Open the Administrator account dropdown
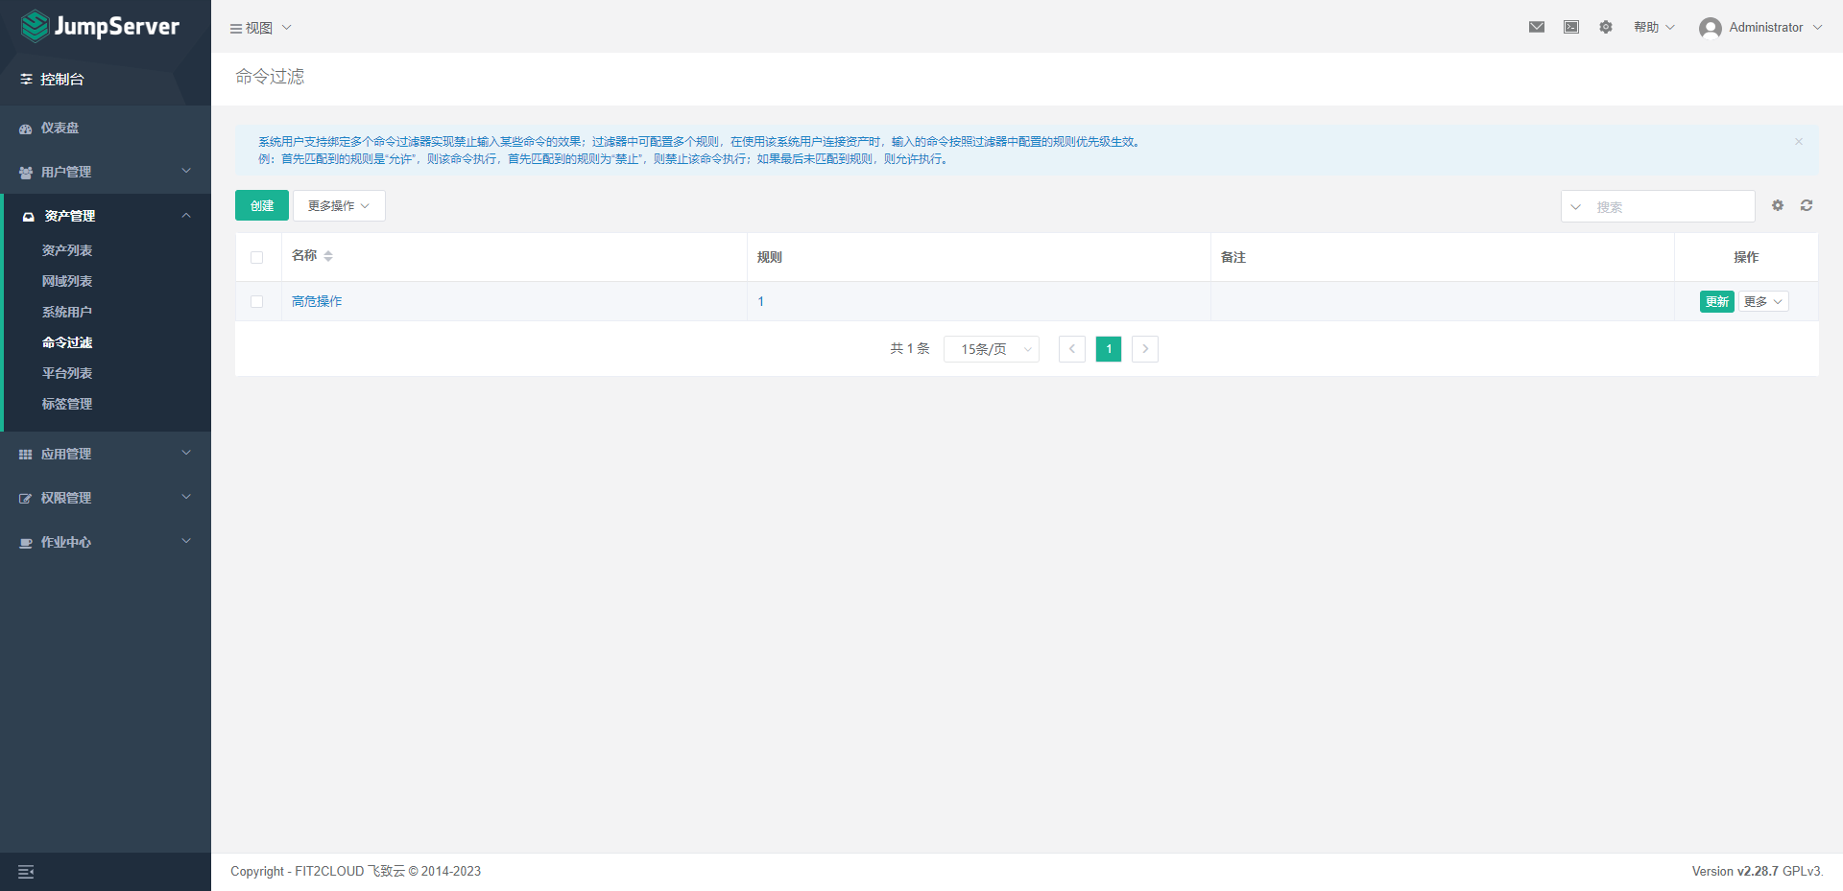1843x891 pixels. 1775,27
